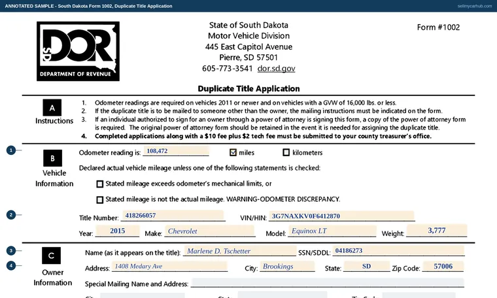This screenshot has width=497, height=298.
Task: Click the 'Duplicate Title Application' heading
Action: (248, 89)
